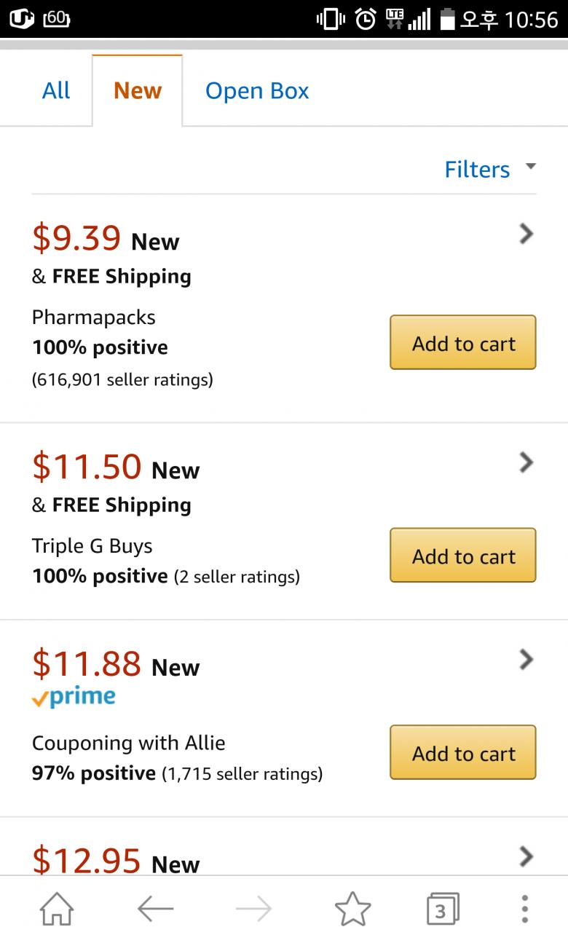Add the Triple G Buys offer to cart
The width and height of the screenshot is (568, 943).
(x=463, y=556)
